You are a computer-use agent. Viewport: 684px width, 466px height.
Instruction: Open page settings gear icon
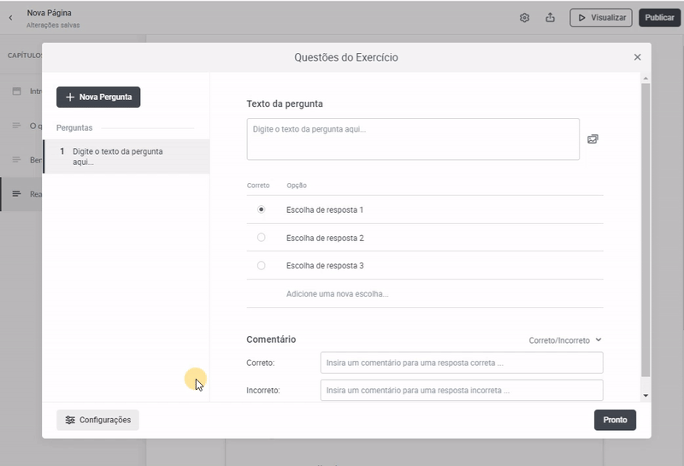coord(525,18)
